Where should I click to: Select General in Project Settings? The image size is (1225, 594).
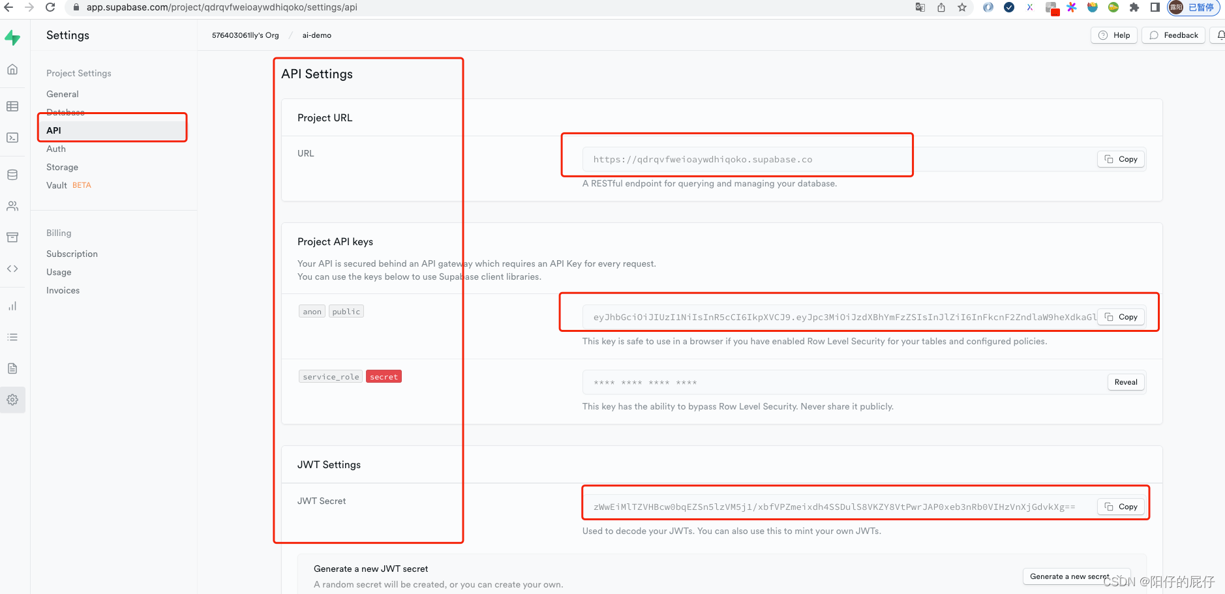click(63, 94)
